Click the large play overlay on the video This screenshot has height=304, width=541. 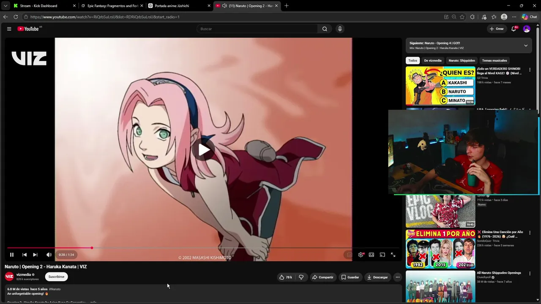[204, 149]
